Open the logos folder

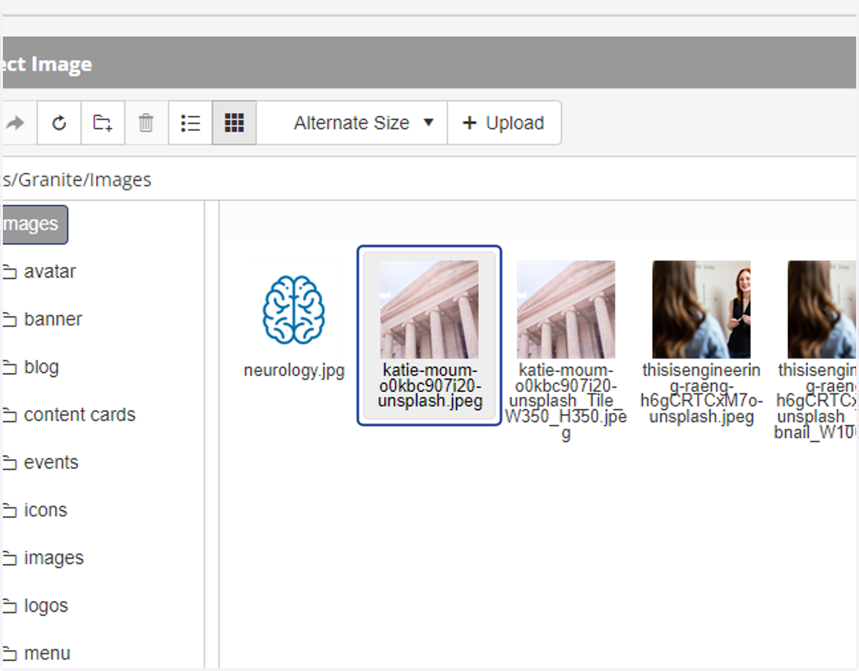coord(46,605)
